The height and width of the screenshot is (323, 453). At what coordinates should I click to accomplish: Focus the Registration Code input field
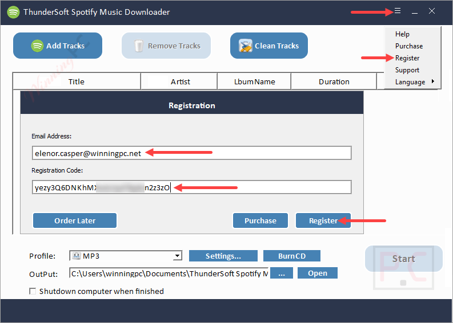[x=192, y=187]
